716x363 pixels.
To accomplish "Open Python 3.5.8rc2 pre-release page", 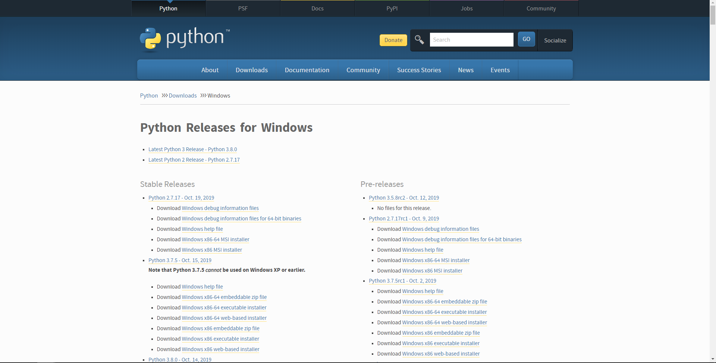I will click(403, 198).
